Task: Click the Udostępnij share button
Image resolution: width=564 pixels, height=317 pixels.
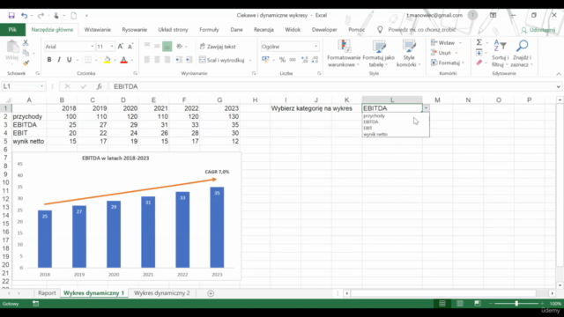Action: pos(538,30)
